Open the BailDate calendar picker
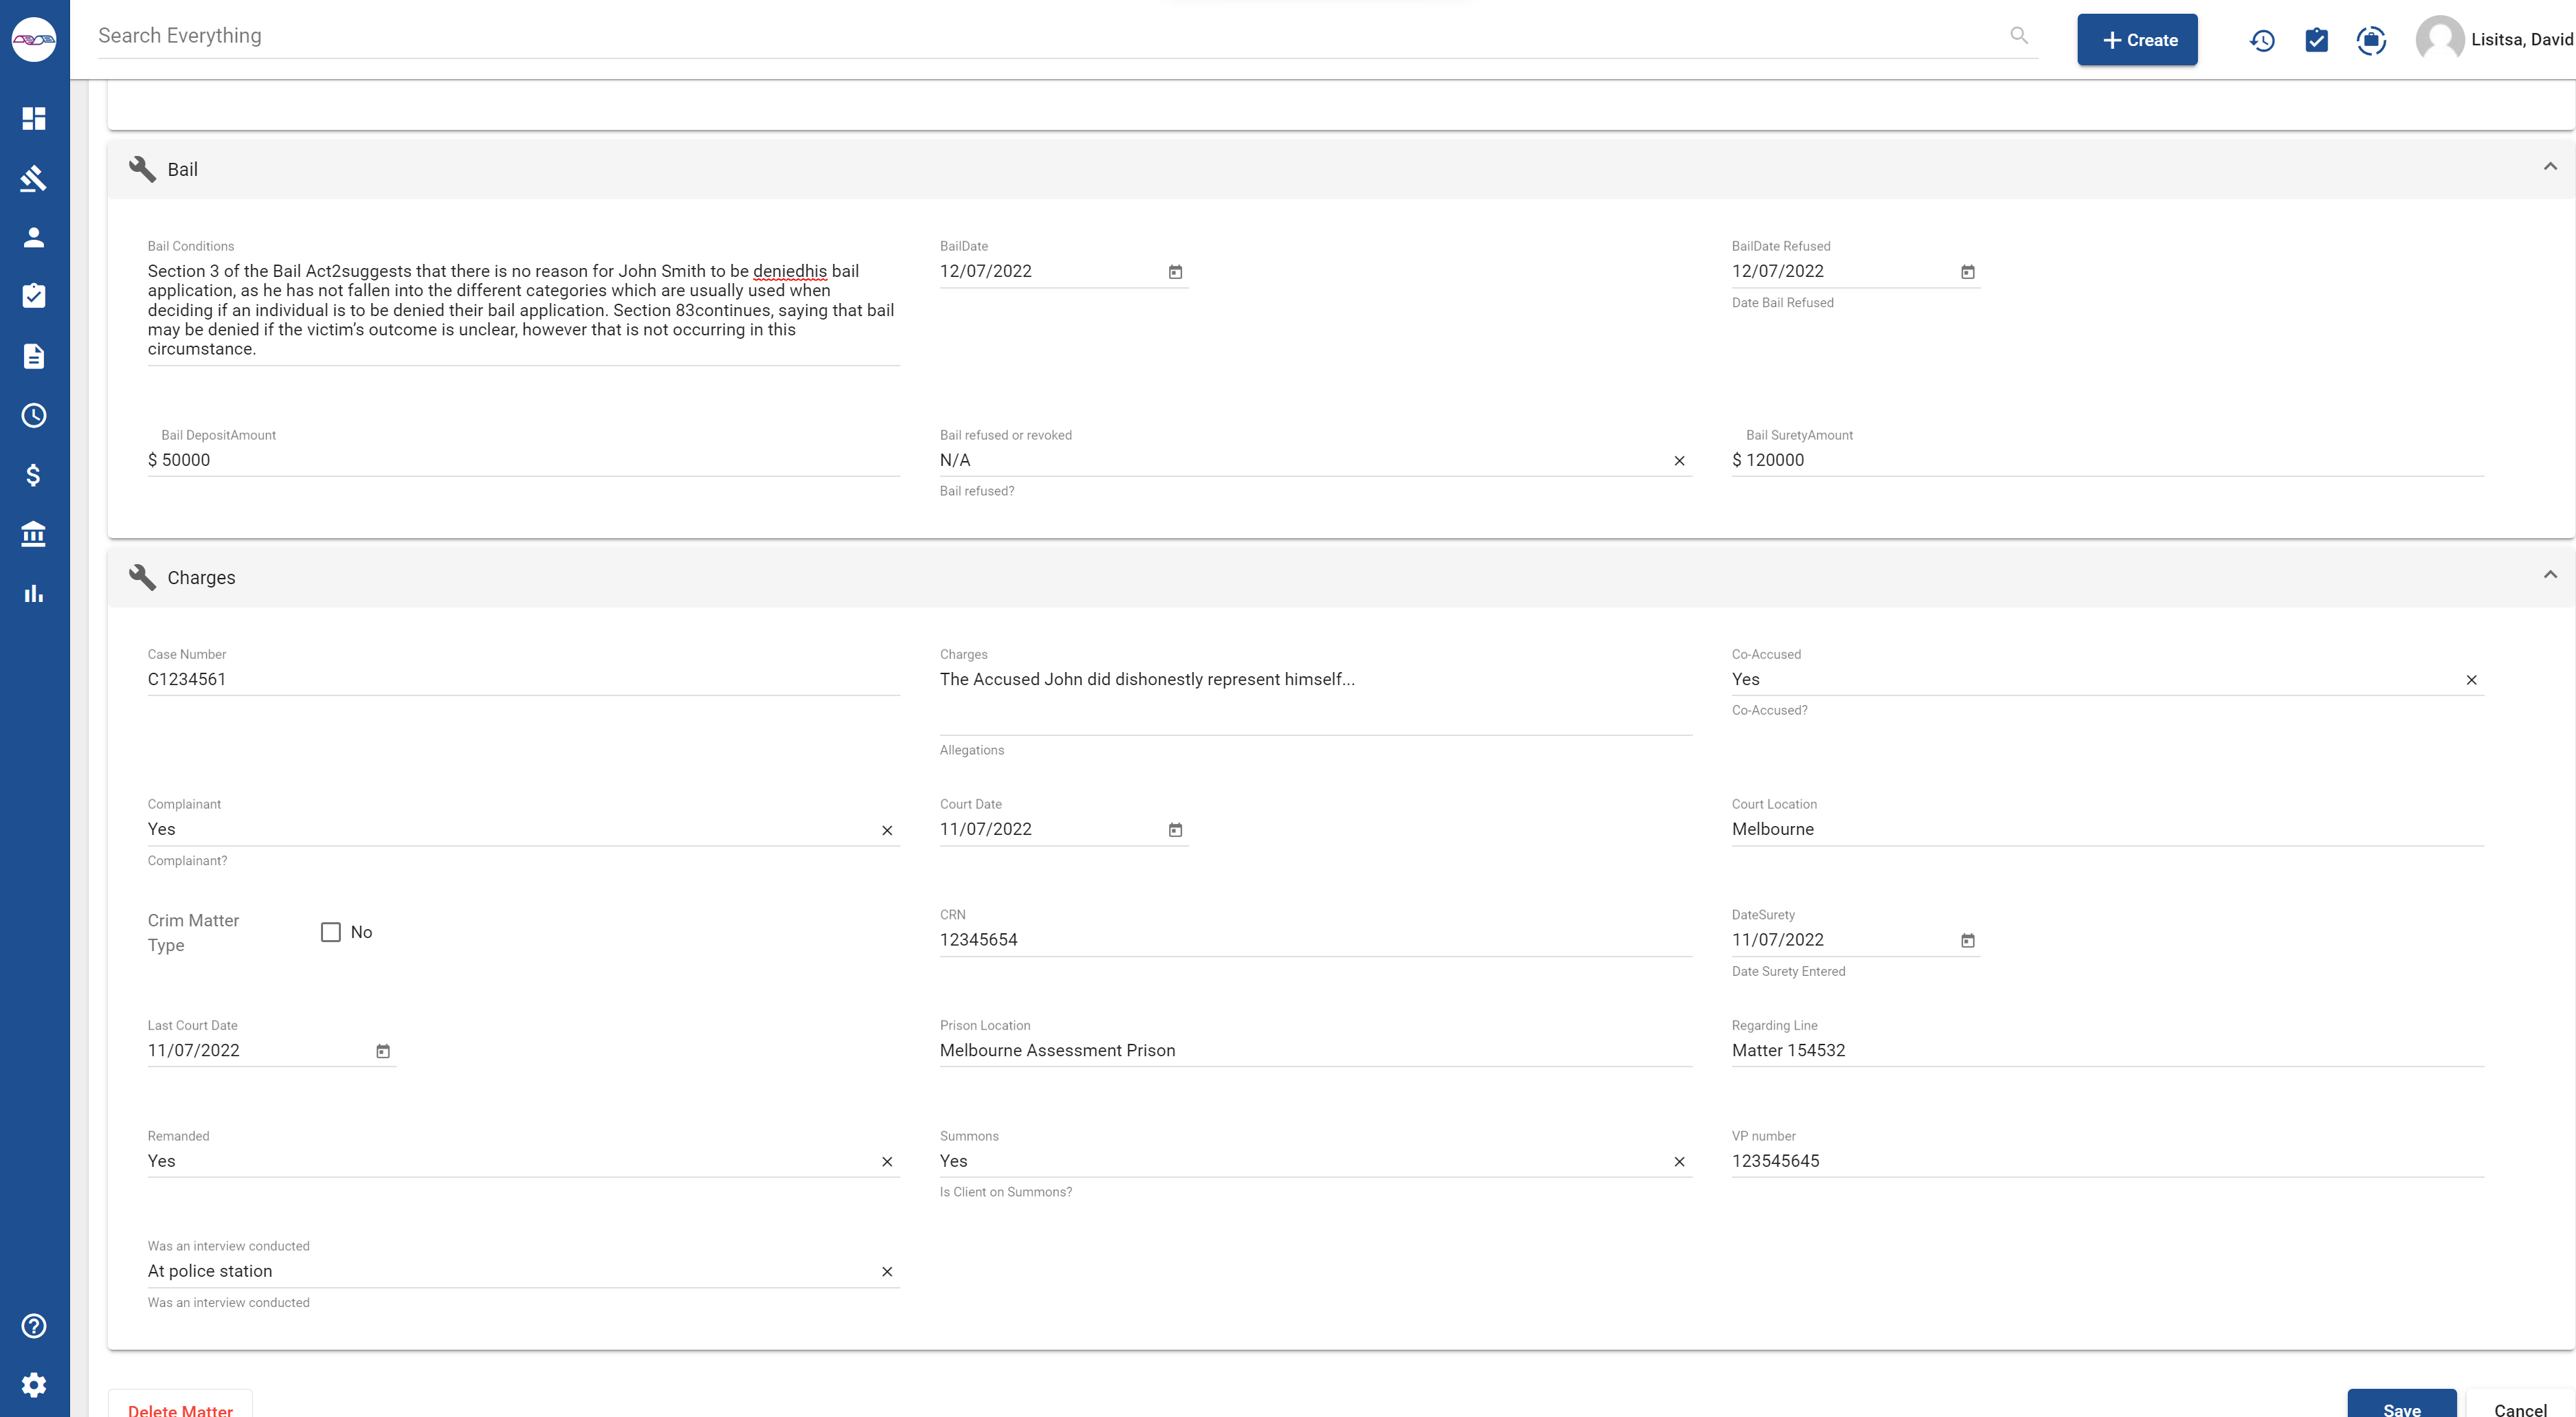The height and width of the screenshot is (1417, 2576). 1175,272
